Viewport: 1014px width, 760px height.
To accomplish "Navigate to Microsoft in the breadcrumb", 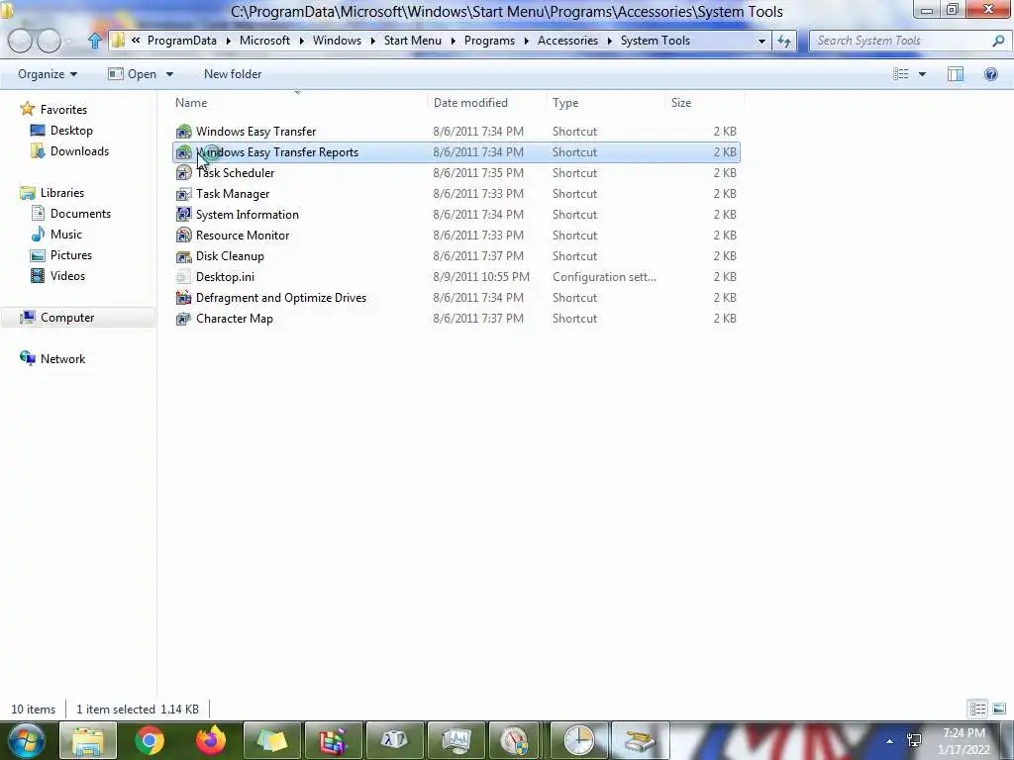I will click(x=264, y=40).
